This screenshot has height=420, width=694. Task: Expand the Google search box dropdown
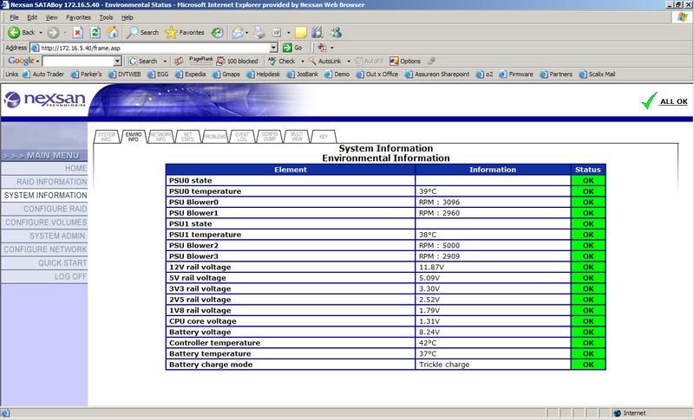pyautogui.click(x=117, y=61)
